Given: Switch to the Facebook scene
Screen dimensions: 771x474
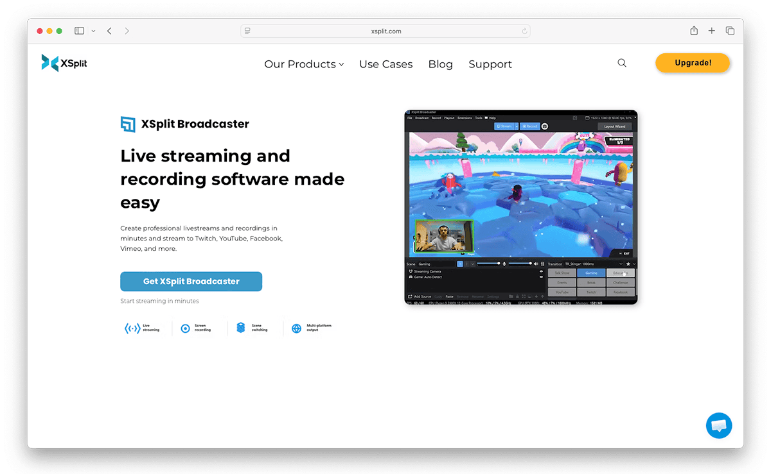Looking at the screenshot, I should click(621, 292).
